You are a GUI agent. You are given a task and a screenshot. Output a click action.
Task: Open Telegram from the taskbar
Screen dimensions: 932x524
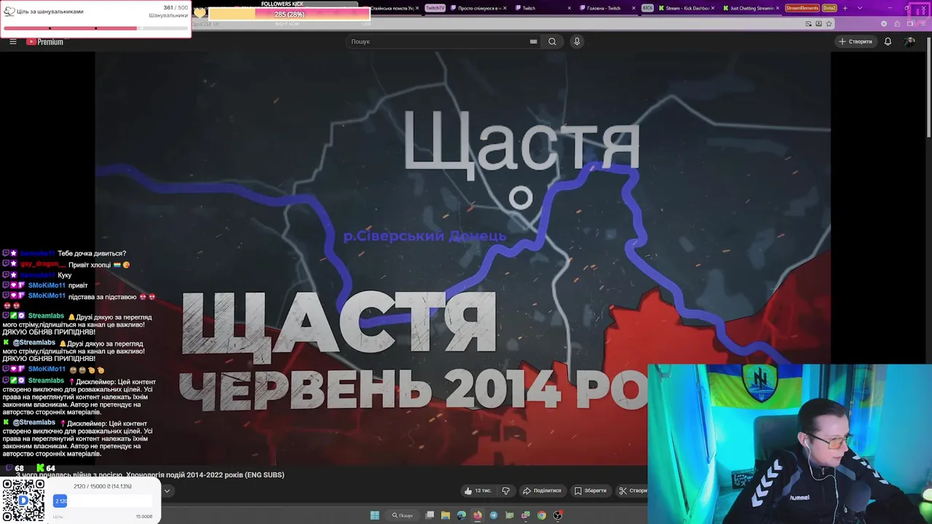coord(494,515)
